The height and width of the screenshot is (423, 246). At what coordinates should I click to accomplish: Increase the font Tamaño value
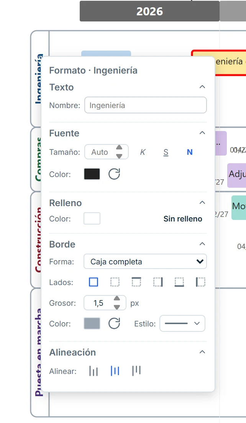[119, 148]
